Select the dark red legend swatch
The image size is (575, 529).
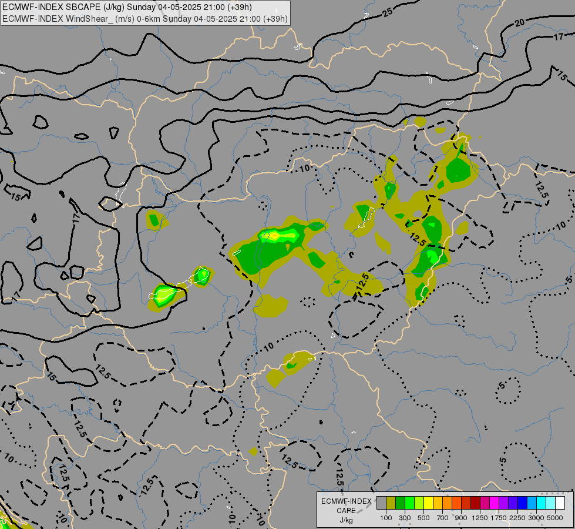click(x=476, y=503)
